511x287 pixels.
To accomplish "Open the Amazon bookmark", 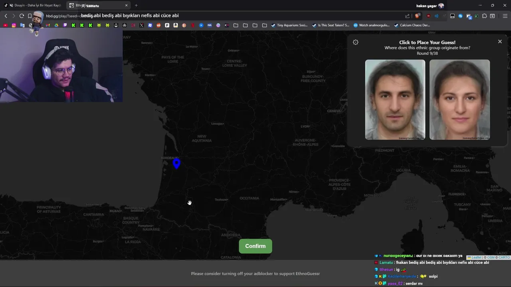I will click(x=176, y=25).
